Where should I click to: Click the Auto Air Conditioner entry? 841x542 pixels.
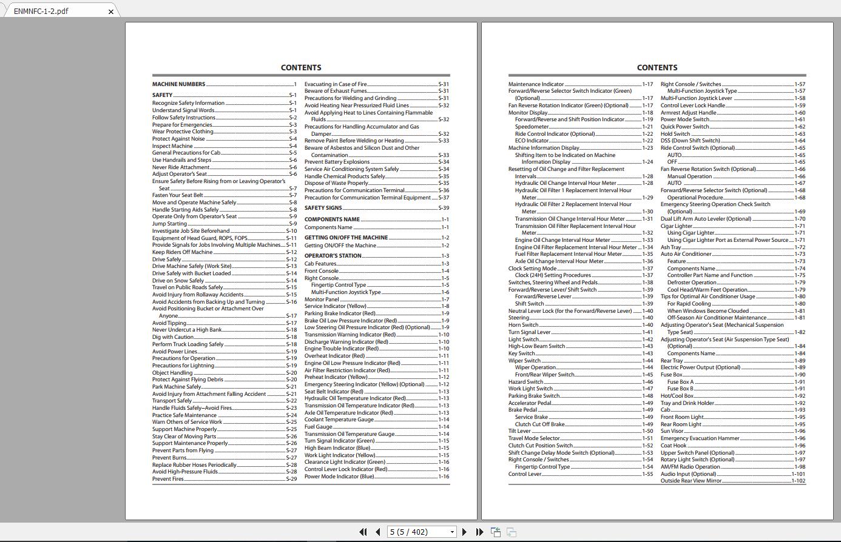(x=733, y=254)
